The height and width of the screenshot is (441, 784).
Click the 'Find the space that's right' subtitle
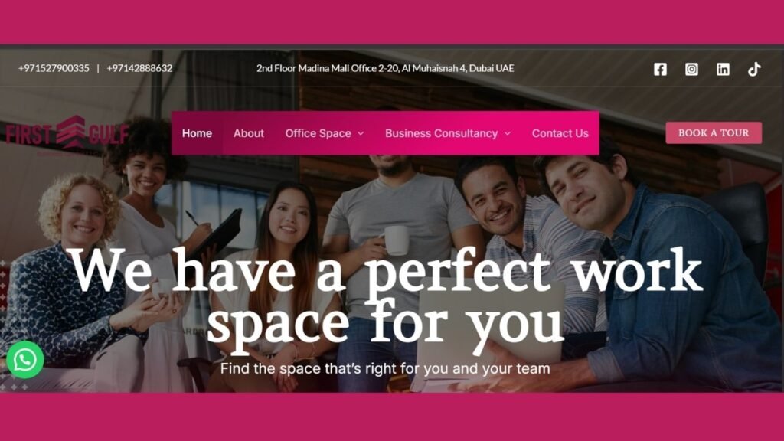pos(385,369)
